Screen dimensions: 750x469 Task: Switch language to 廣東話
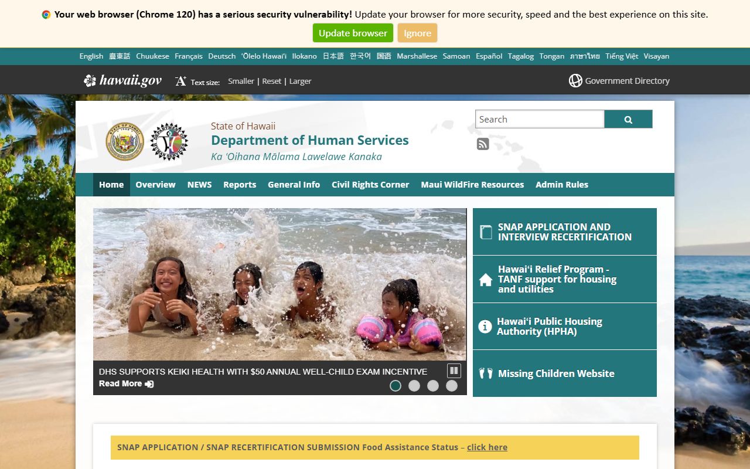click(120, 56)
